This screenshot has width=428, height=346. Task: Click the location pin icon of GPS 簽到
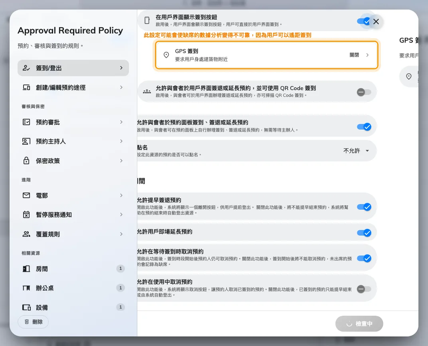[166, 55]
